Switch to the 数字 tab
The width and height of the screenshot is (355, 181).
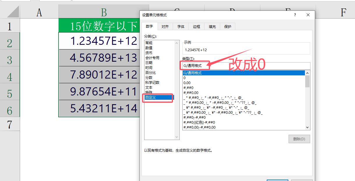click(x=149, y=26)
